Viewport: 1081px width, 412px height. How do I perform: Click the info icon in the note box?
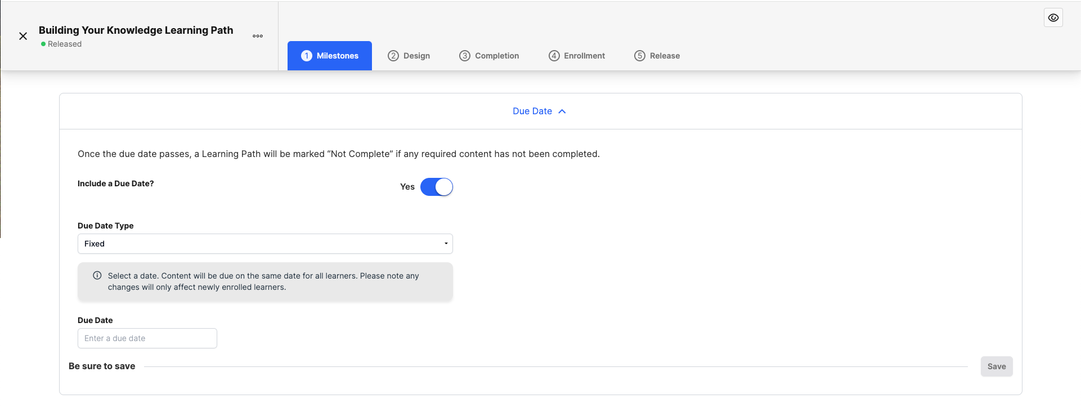(x=97, y=276)
